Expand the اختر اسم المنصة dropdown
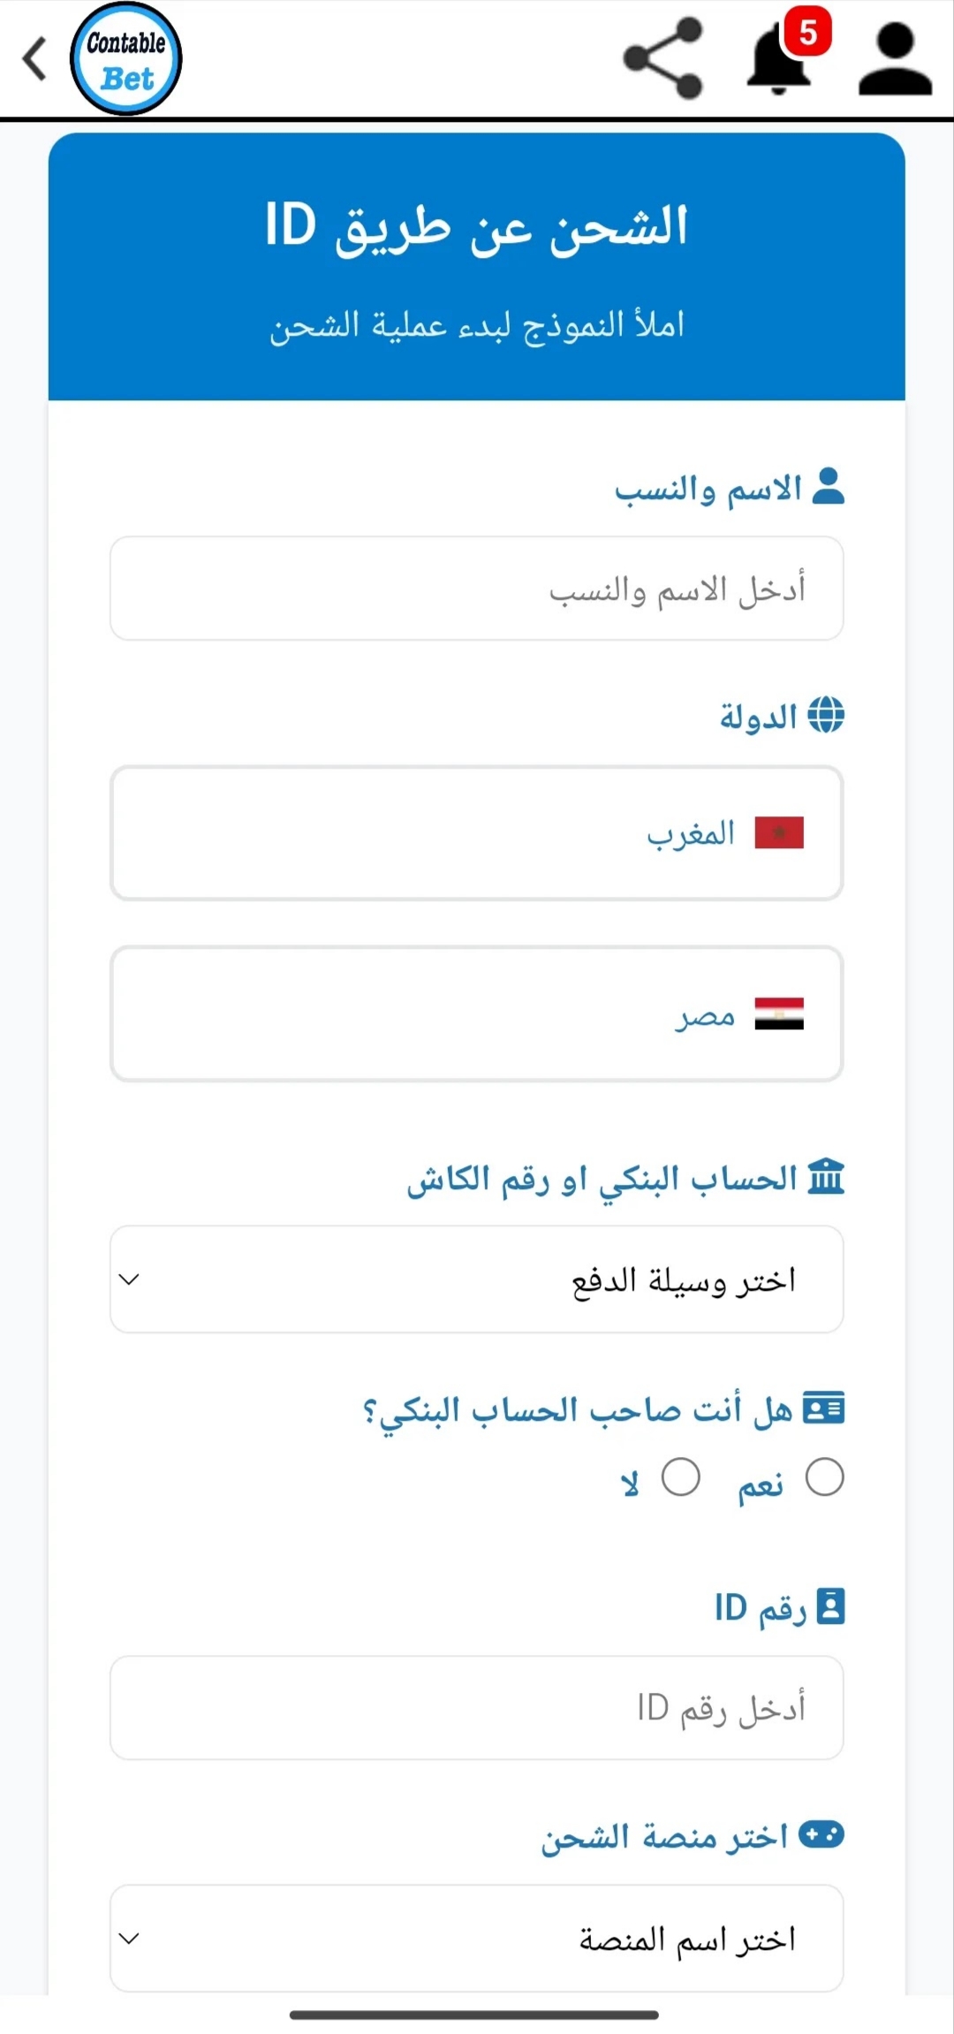Image resolution: width=954 pixels, height=2034 pixels. (x=477, y=1938)
